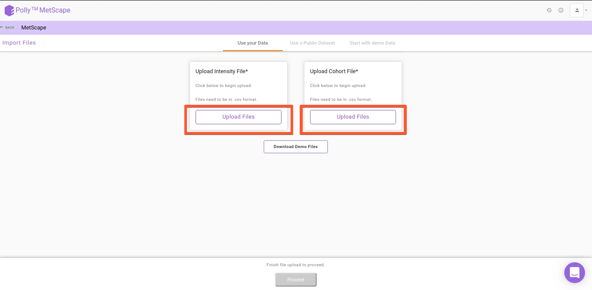Expand the arrow next to profile avatar
The width and height of the screenshot is (592, 290).
pos(586,11)
